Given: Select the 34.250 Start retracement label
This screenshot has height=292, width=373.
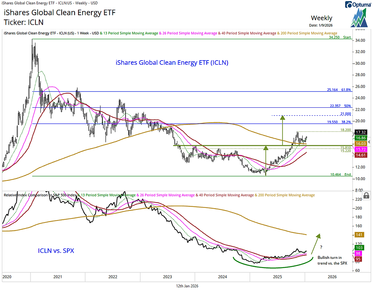Looking at the screenshot, I should point(340,37).
